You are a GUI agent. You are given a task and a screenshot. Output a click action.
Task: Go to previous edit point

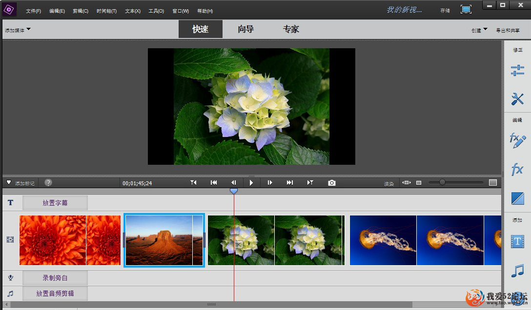tap(193, 183)
